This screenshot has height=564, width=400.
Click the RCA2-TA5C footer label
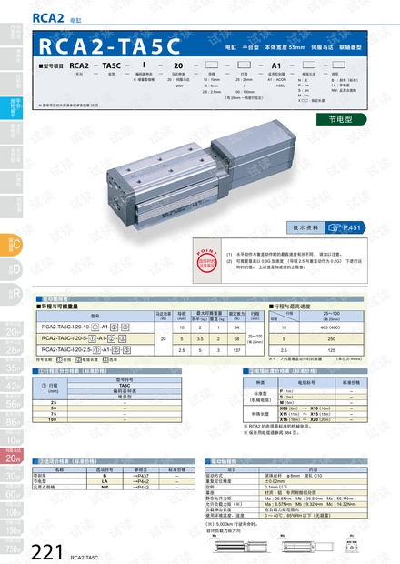(85, 558)
